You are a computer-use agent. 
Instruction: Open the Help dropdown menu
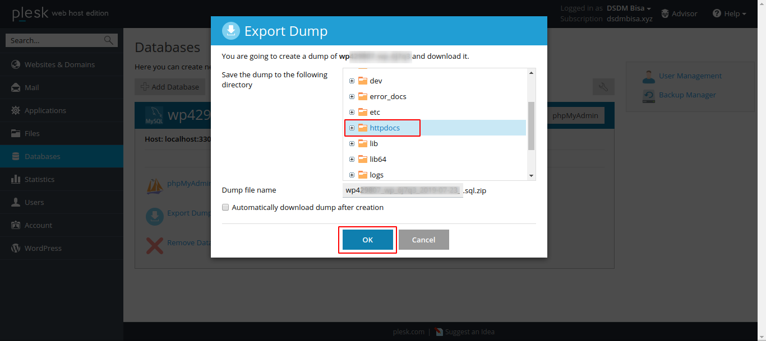[x=729, y=13]
